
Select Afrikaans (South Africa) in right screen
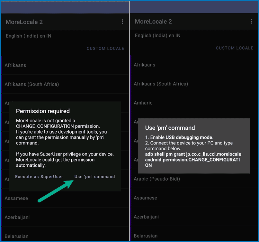[194, 84]
